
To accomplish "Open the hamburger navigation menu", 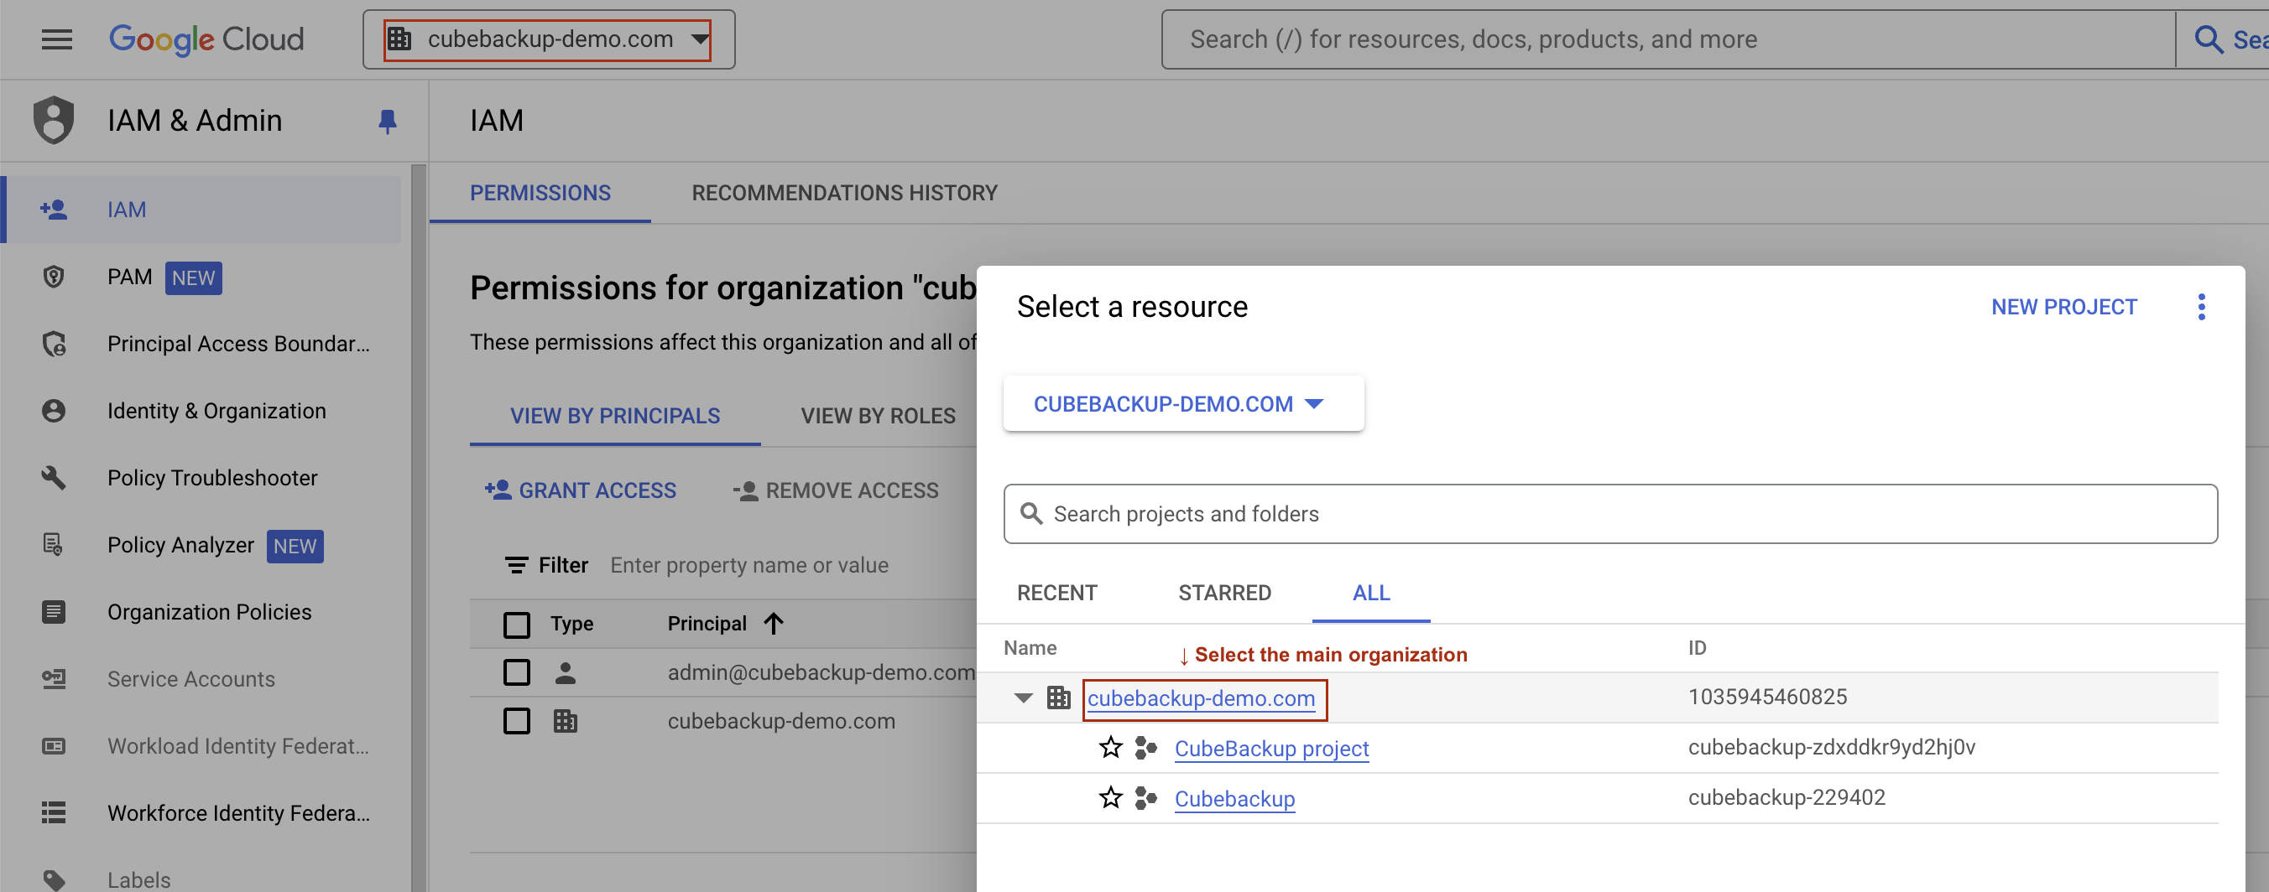I will (x=57, y=39).
